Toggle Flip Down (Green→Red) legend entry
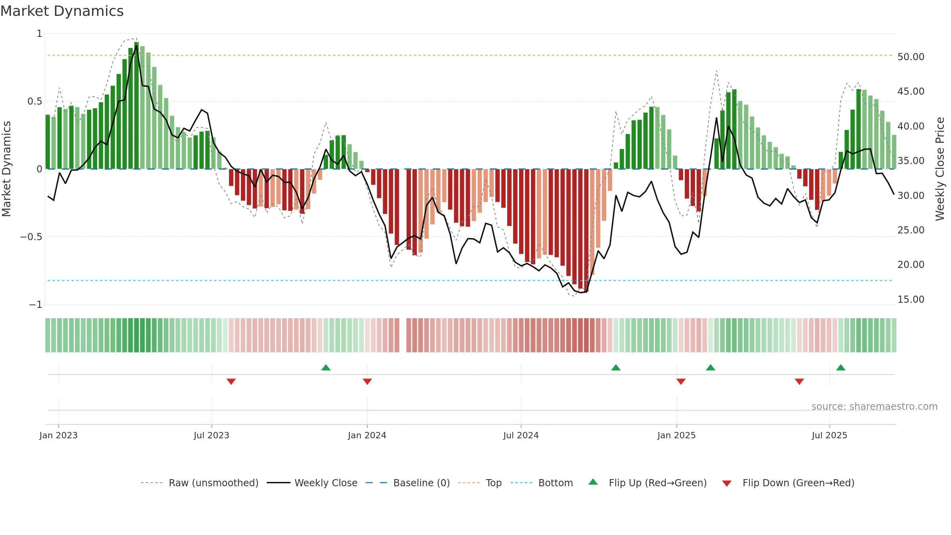This screenshot has width=951, height=535. (788, 483)
